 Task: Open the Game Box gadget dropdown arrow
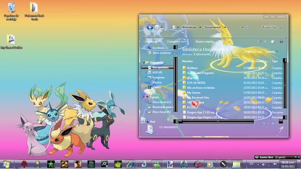[x=295, y=157]
